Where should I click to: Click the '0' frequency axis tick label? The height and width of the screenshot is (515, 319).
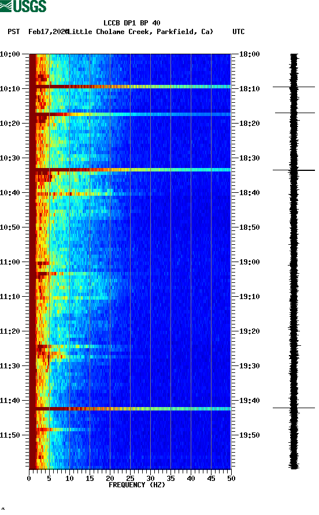pos(29,479)
